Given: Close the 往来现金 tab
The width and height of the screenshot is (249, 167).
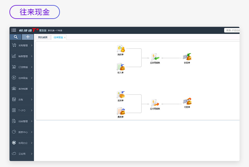Looking at the screenshot, I should pyautogui.click(x=65, y=37).
